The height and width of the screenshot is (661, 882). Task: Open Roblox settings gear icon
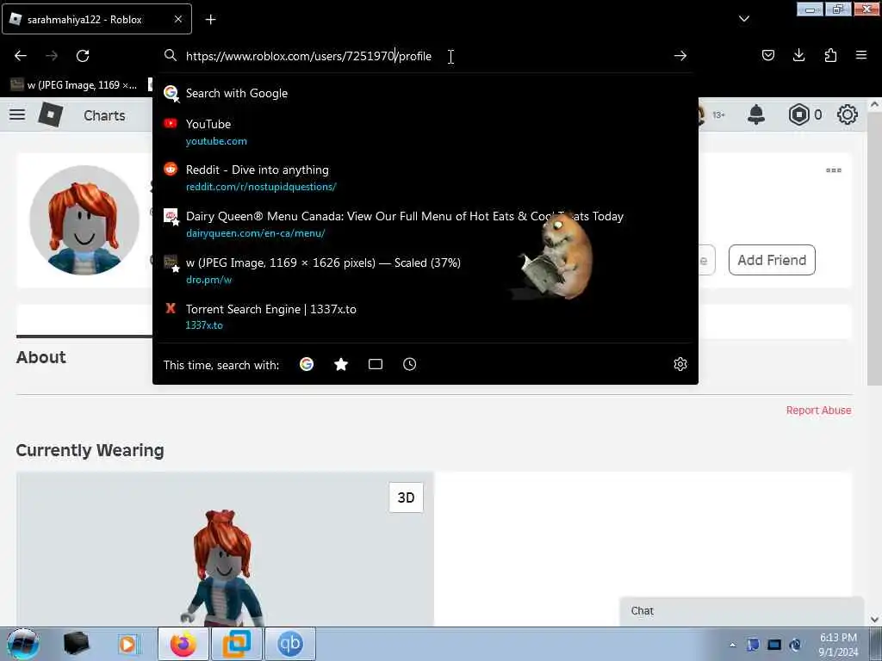(x=848, y=114)
